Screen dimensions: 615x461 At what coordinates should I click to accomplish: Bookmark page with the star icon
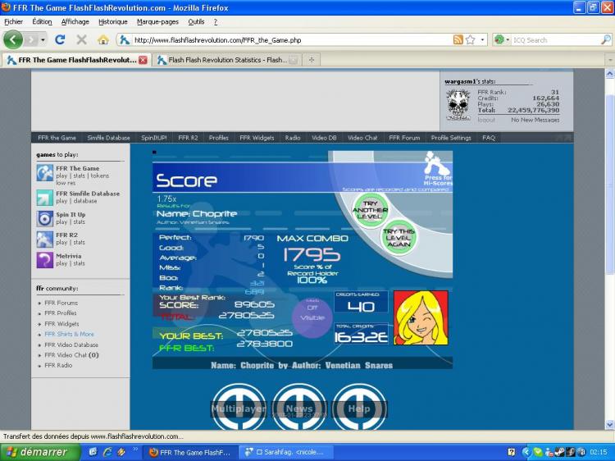coord(470,39)
